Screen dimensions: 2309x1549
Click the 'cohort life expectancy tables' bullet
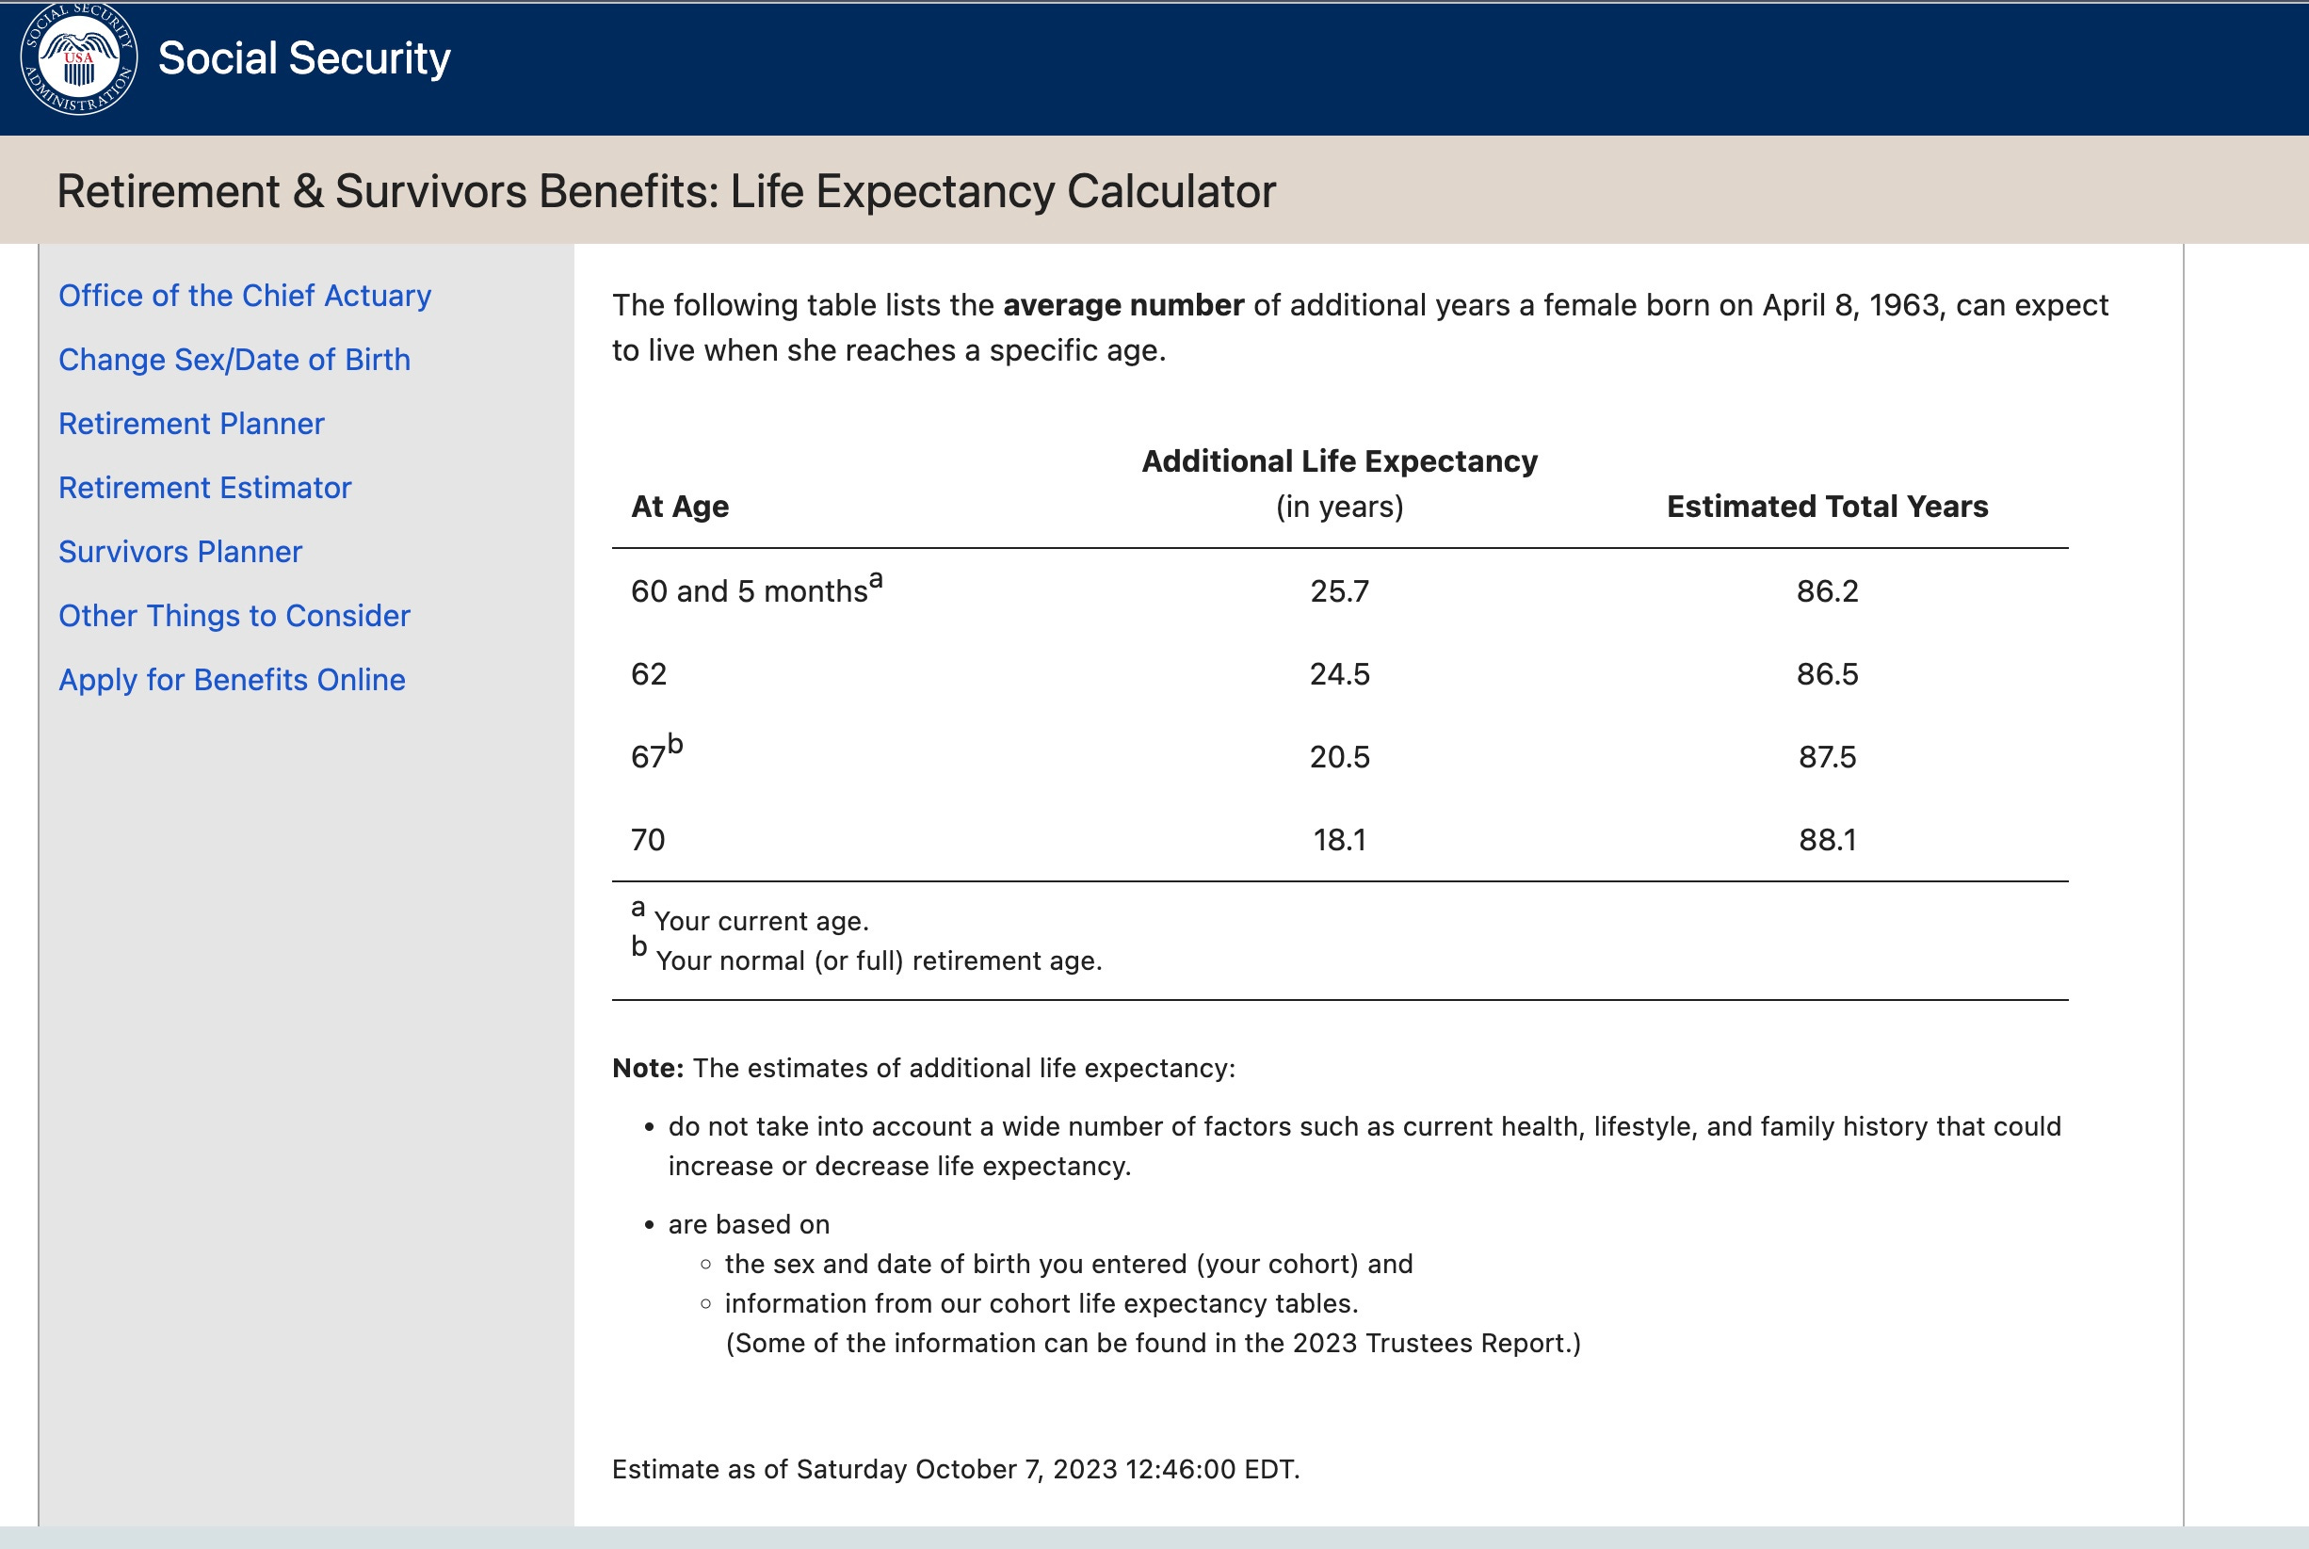[x=1041, y=1304]
